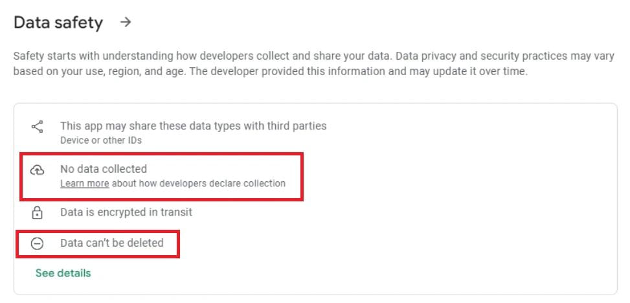This screenshot has height=303, width=630.
Task: Click the cloud upload icon
Action: 38,170
